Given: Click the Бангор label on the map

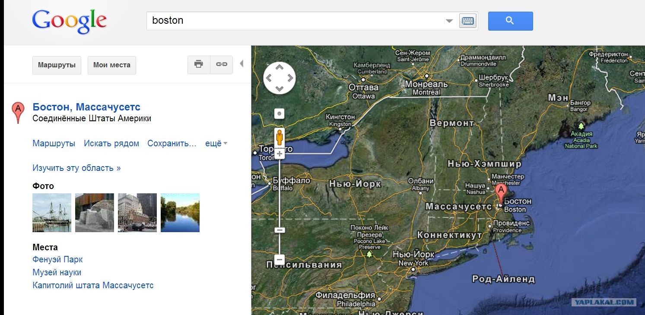Looking at the screenshot, I should [580, 103].
